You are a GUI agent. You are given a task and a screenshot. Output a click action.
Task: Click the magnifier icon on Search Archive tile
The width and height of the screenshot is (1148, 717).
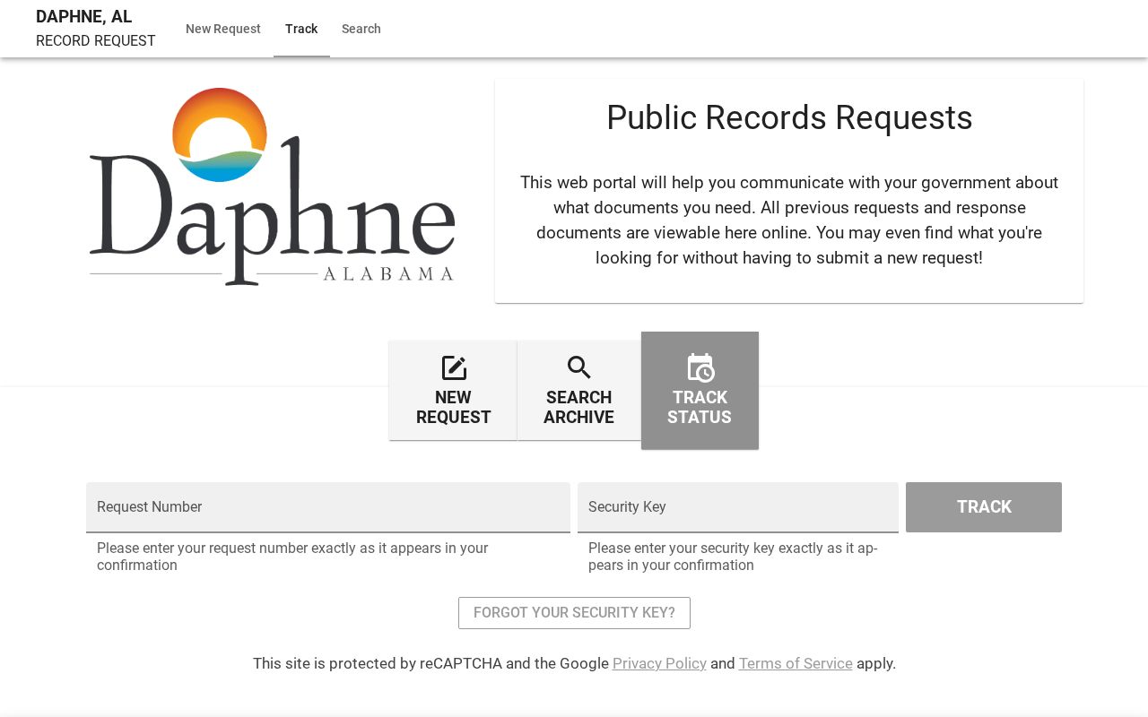579,367
